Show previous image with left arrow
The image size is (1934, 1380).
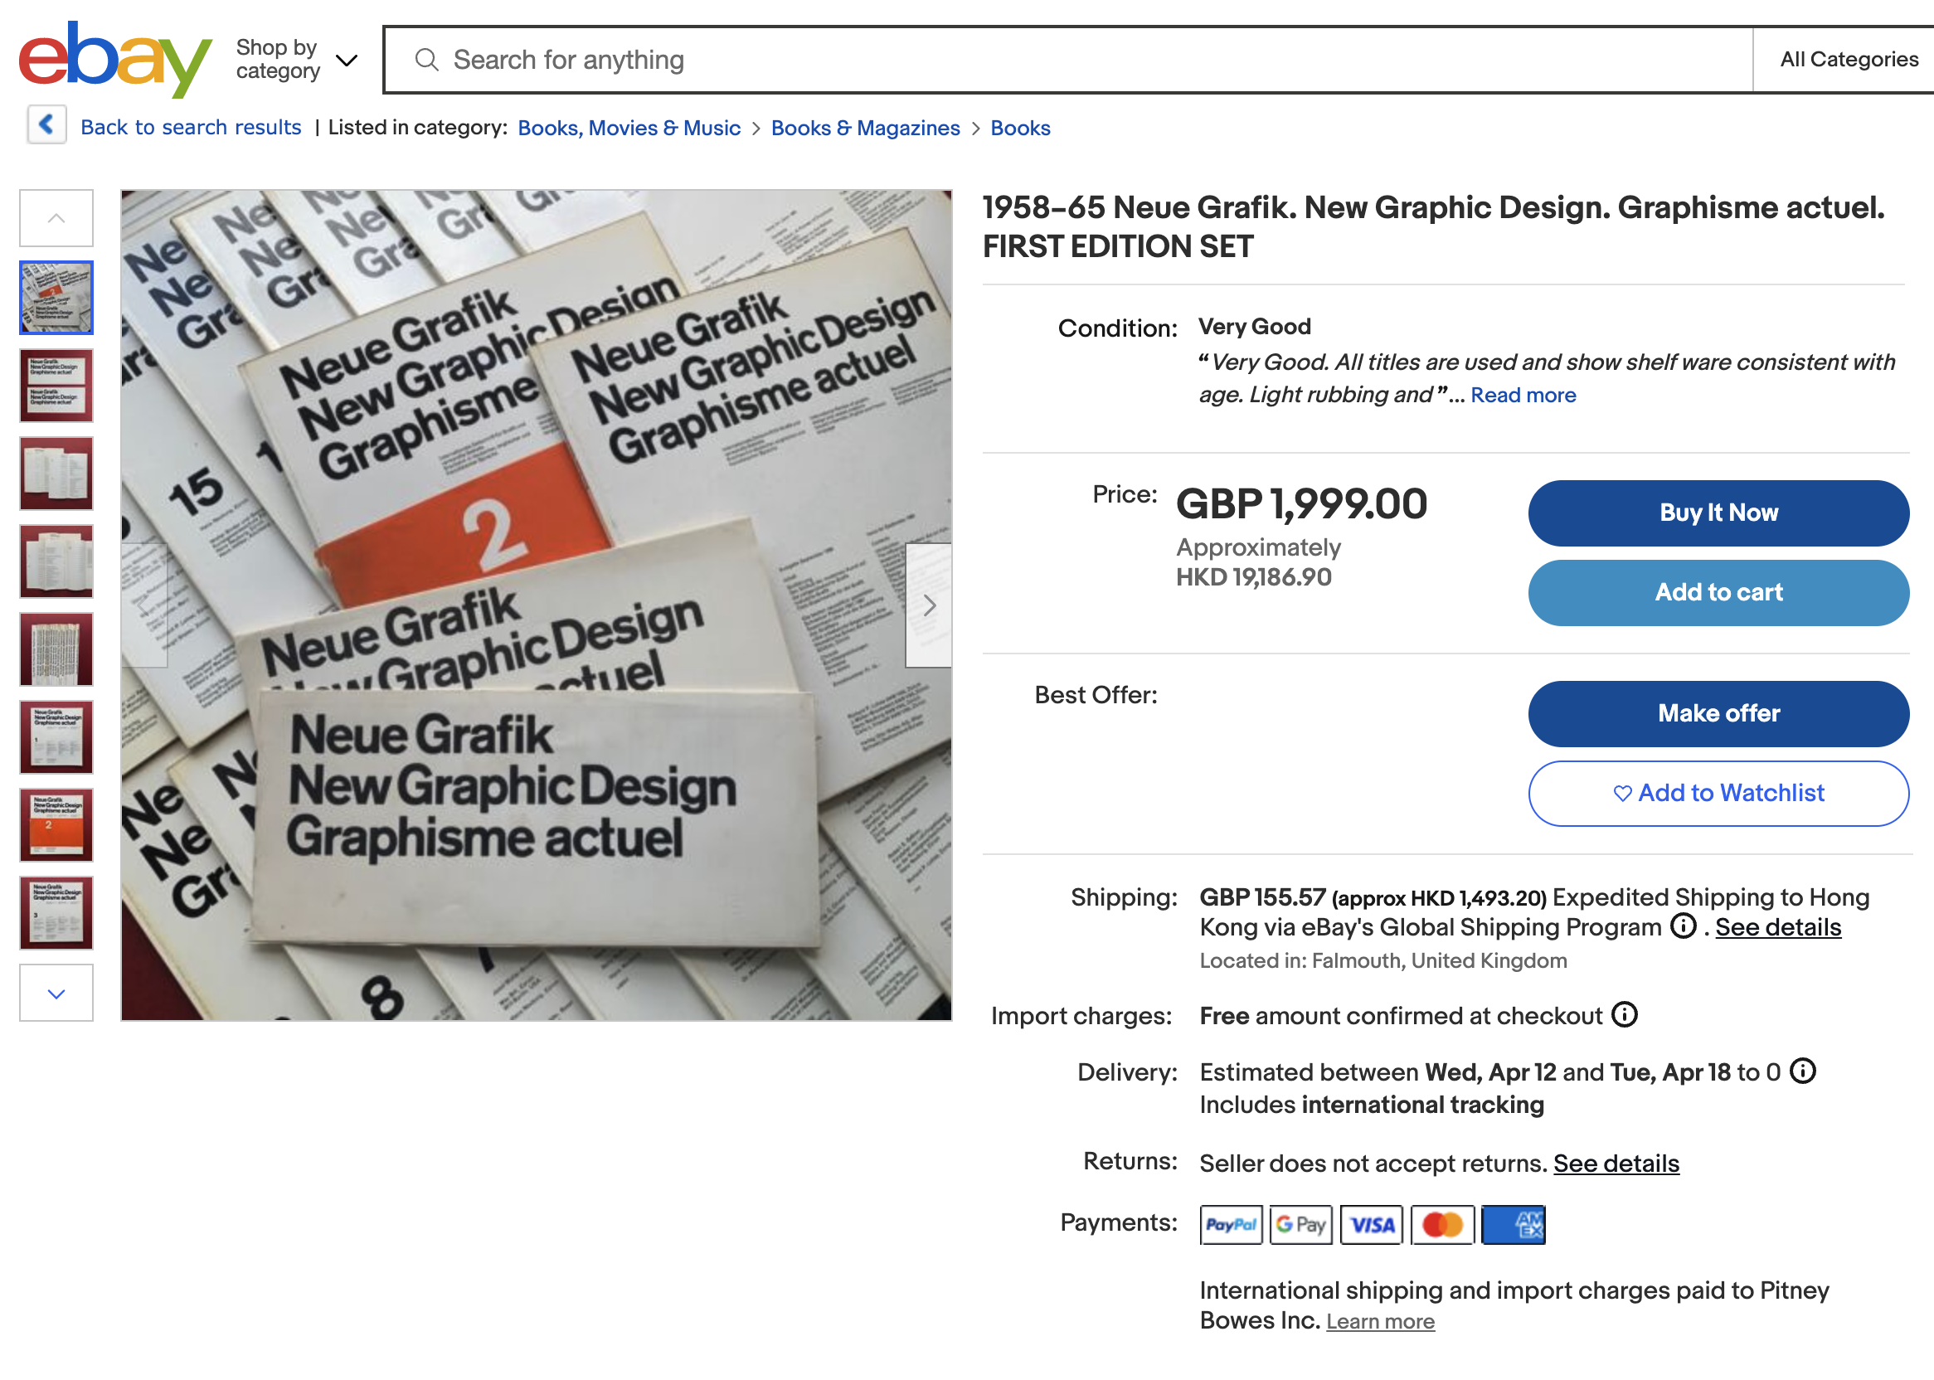(x=144, y=605)
